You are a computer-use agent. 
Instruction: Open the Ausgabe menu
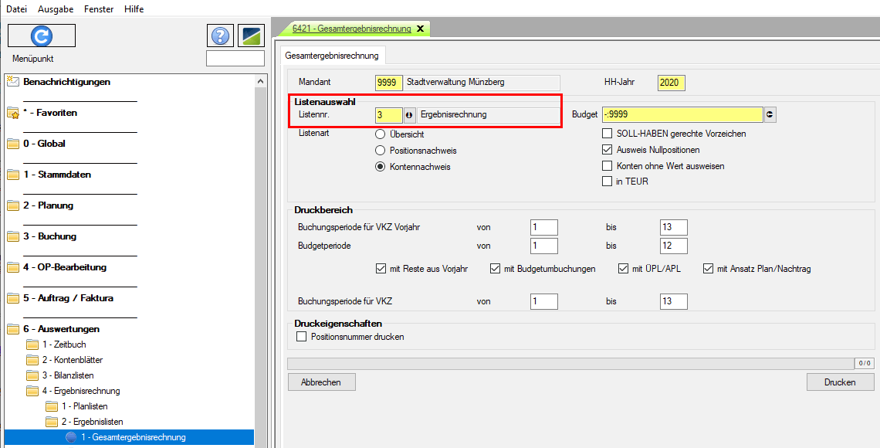[x=56, y=9]
